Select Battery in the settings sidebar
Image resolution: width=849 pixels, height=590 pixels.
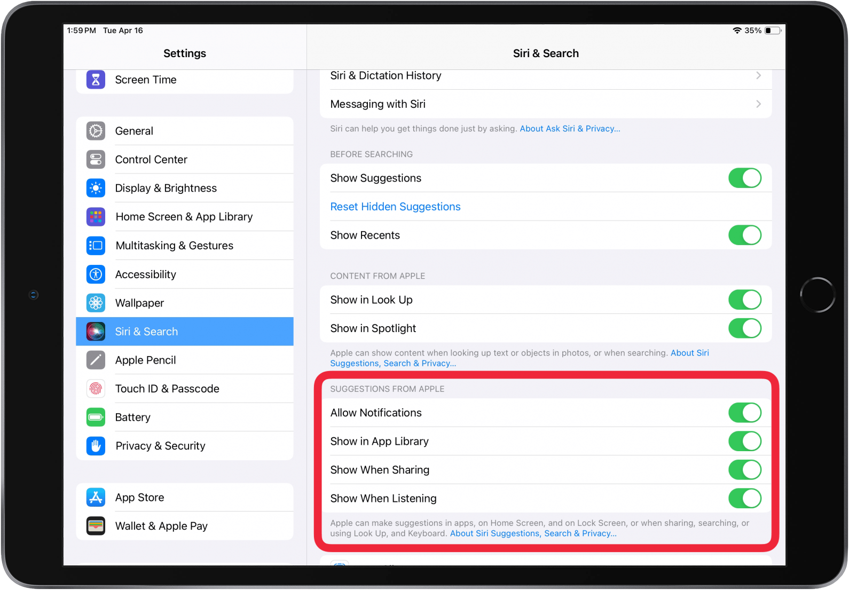133,417
